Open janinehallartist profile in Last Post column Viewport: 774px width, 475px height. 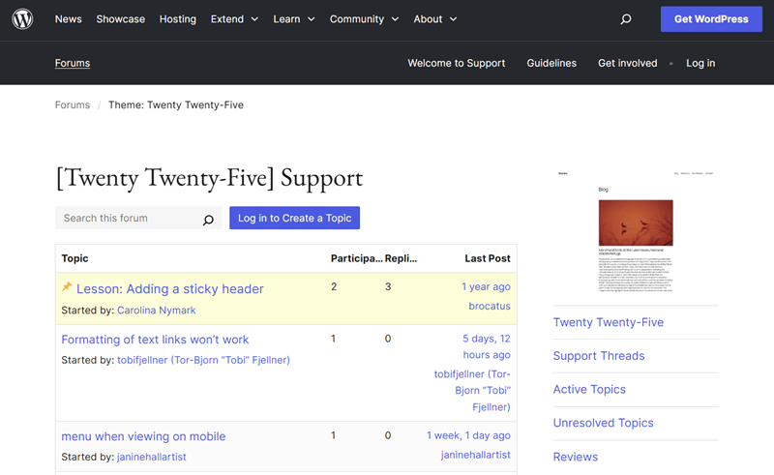[475, 455]
